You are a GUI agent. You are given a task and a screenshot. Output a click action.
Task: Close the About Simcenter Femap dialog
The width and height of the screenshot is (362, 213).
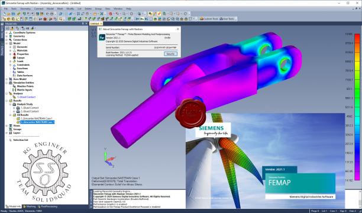(x=178, y=29)
